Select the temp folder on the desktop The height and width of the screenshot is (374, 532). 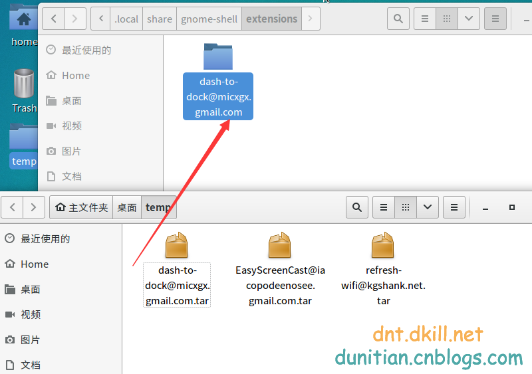(x=23, y=145)
